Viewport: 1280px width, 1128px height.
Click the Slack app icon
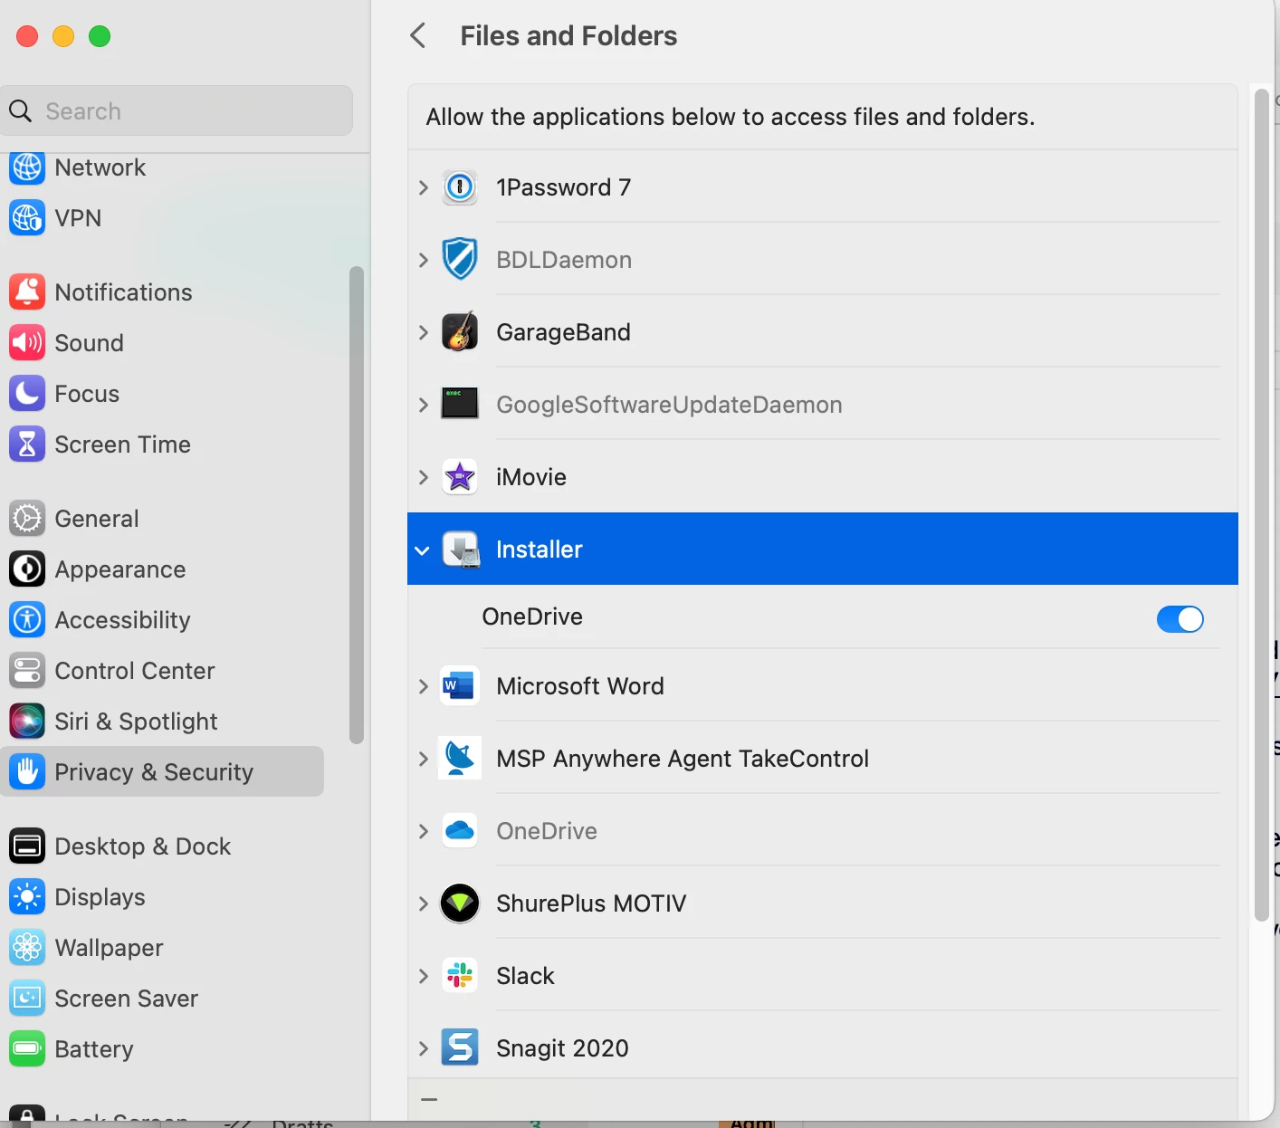[460, 975]
